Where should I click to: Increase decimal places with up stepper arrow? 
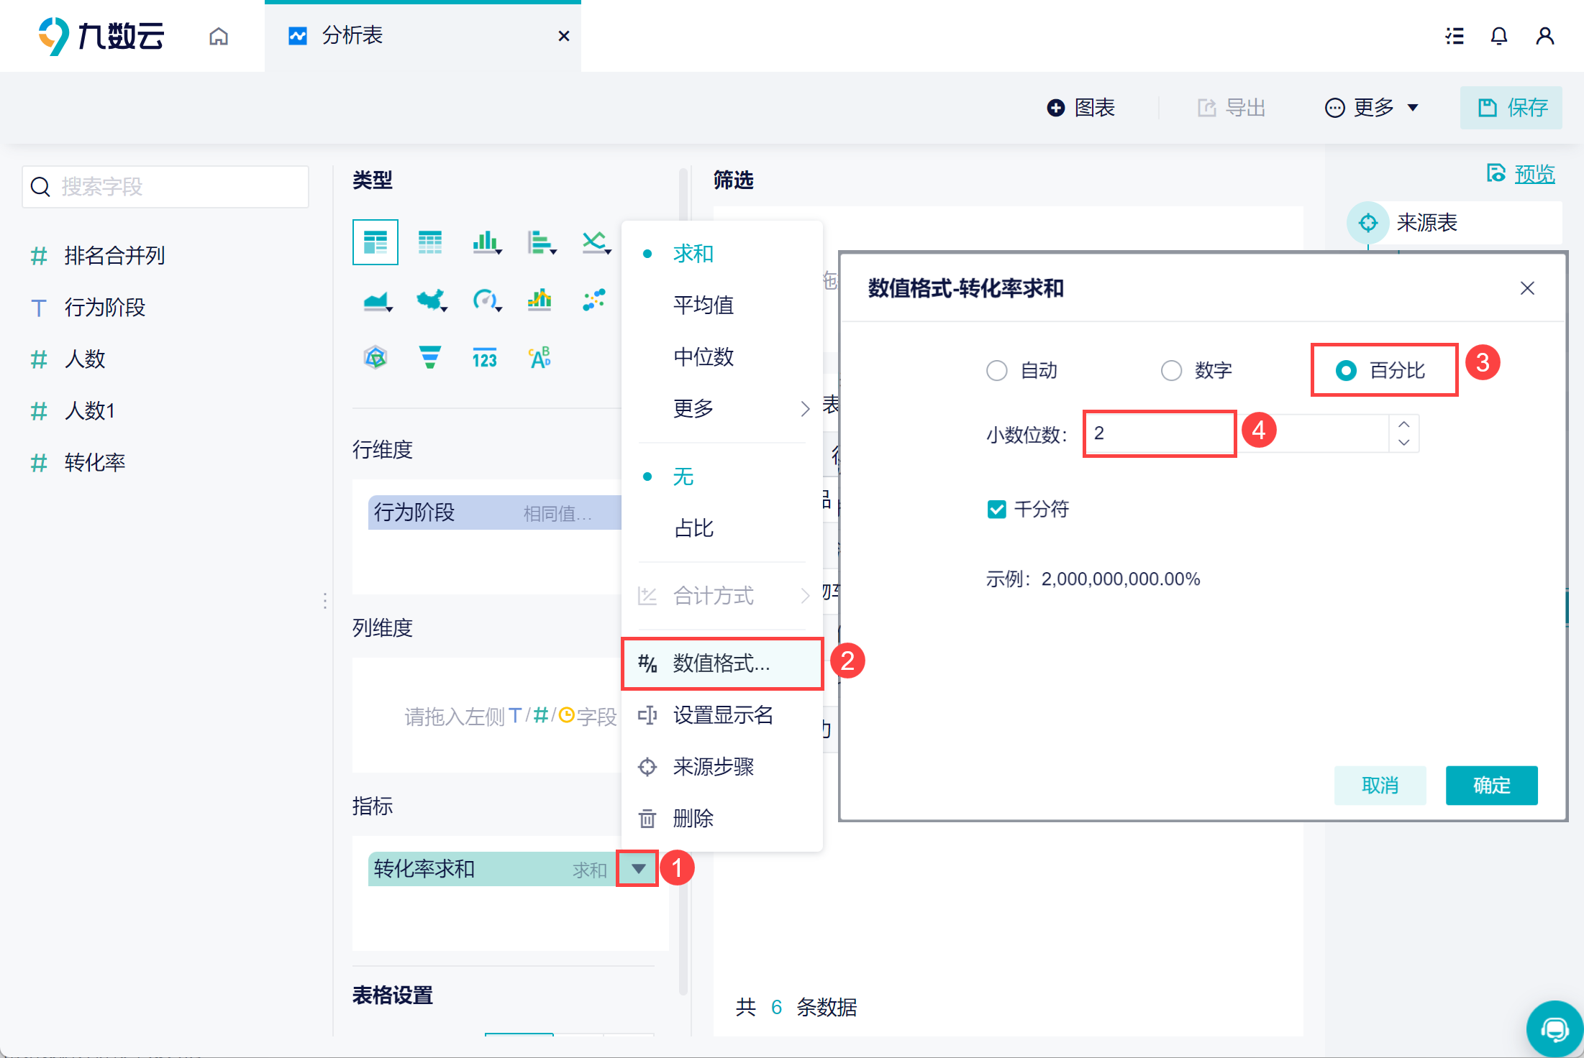[x=1403, y=424]
